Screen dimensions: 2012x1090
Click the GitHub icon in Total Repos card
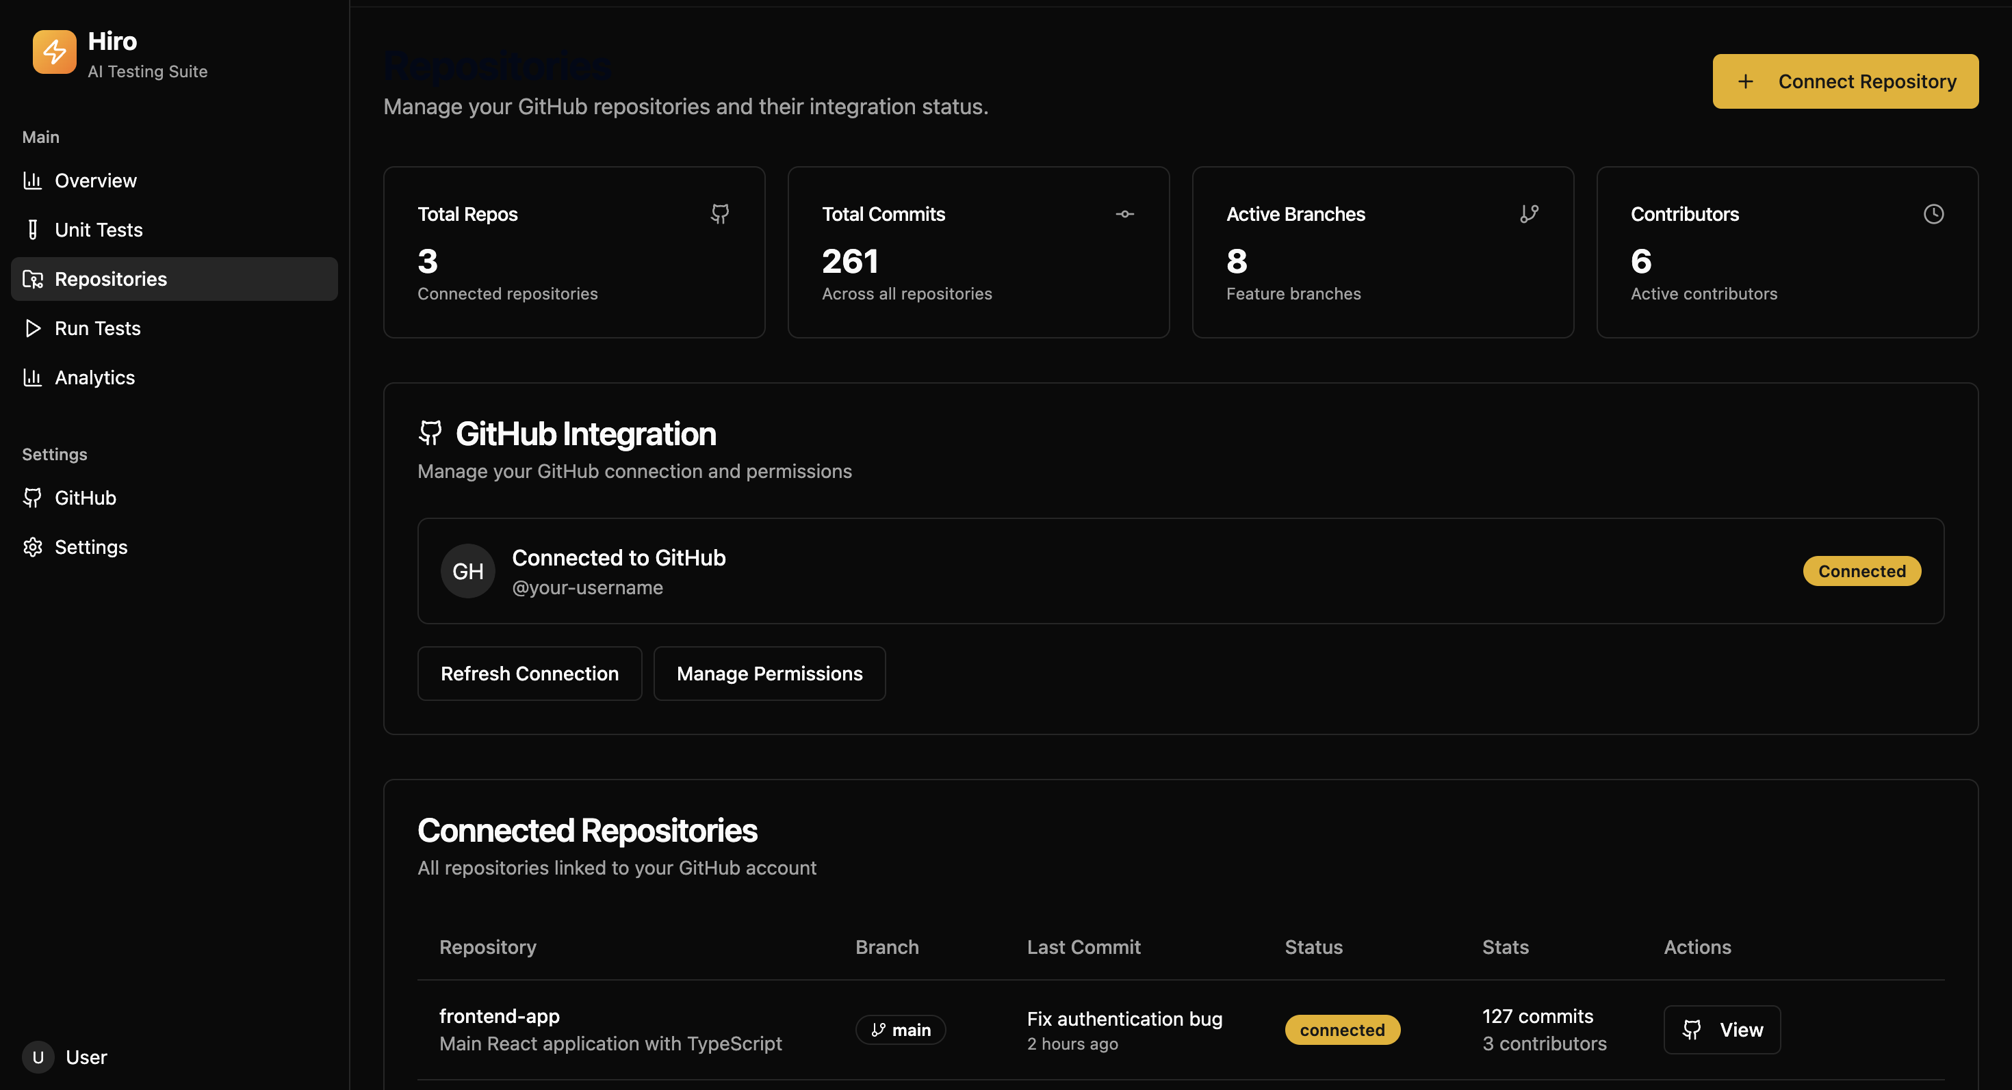tap(719, 214)
